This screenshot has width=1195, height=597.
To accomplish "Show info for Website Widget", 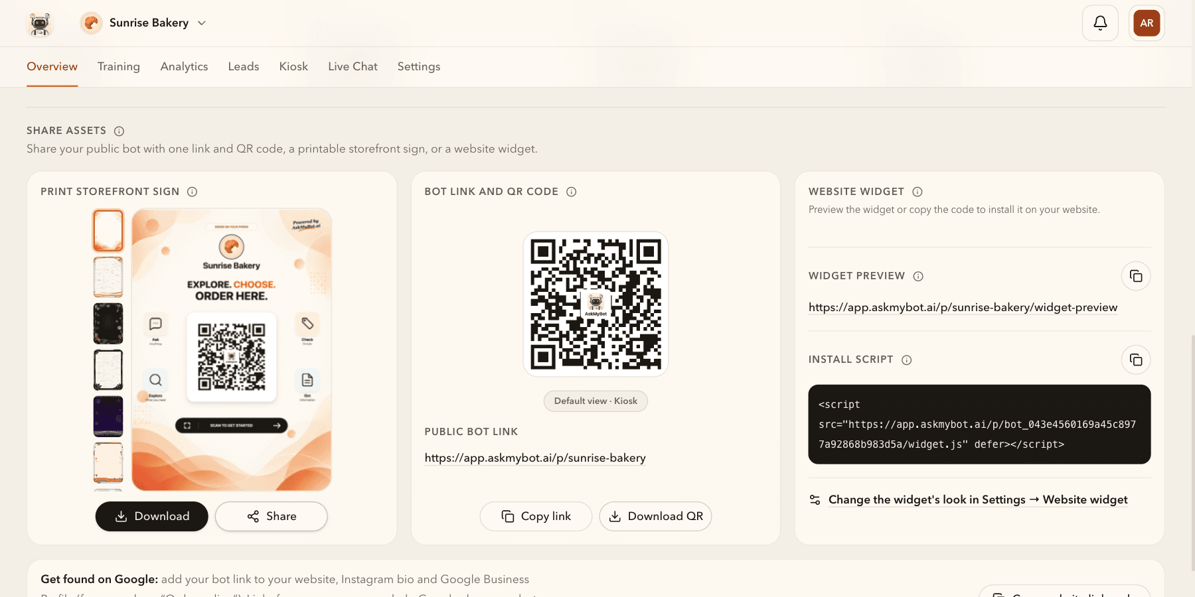I will tap(917, 192).
